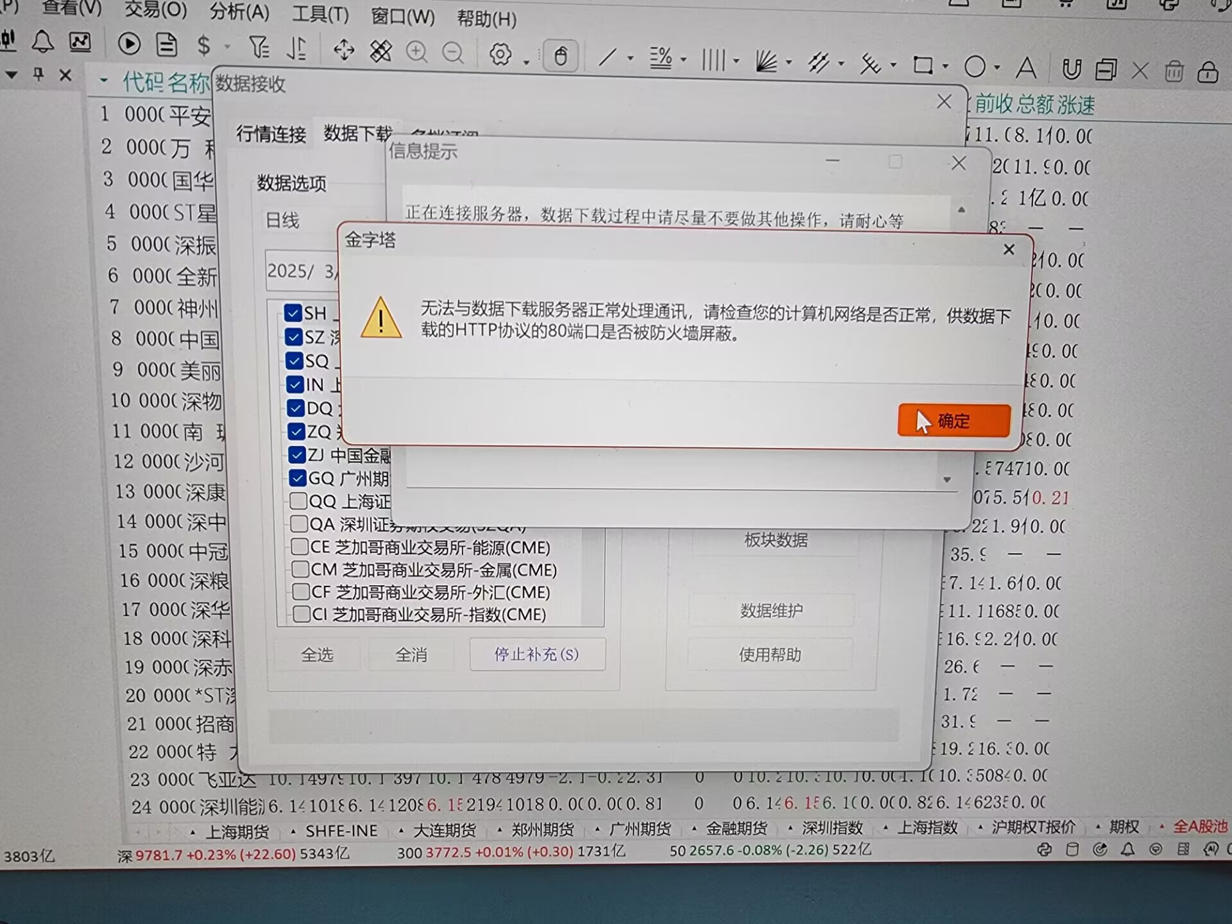
Task: Click the Python icon in the status bar
Action: click(1044, 850)
